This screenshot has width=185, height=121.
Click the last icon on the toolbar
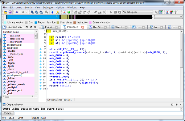(176, 12)
